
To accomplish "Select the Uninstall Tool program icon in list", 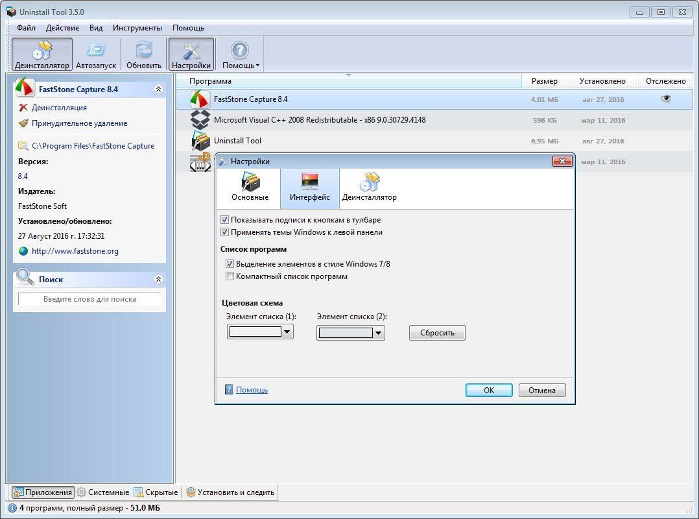I will click(x=200, y=140).
